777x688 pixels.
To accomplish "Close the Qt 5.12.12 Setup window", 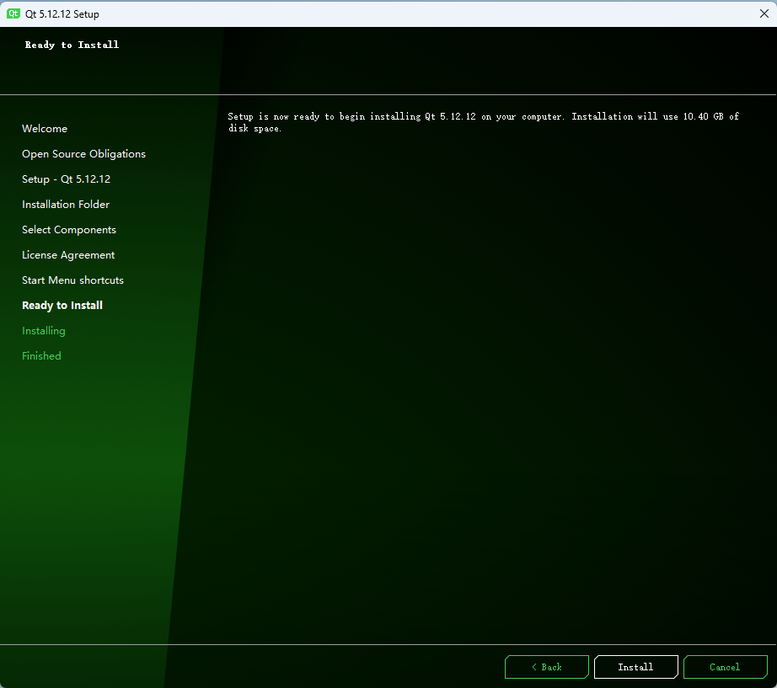I will tap(764, 13).
